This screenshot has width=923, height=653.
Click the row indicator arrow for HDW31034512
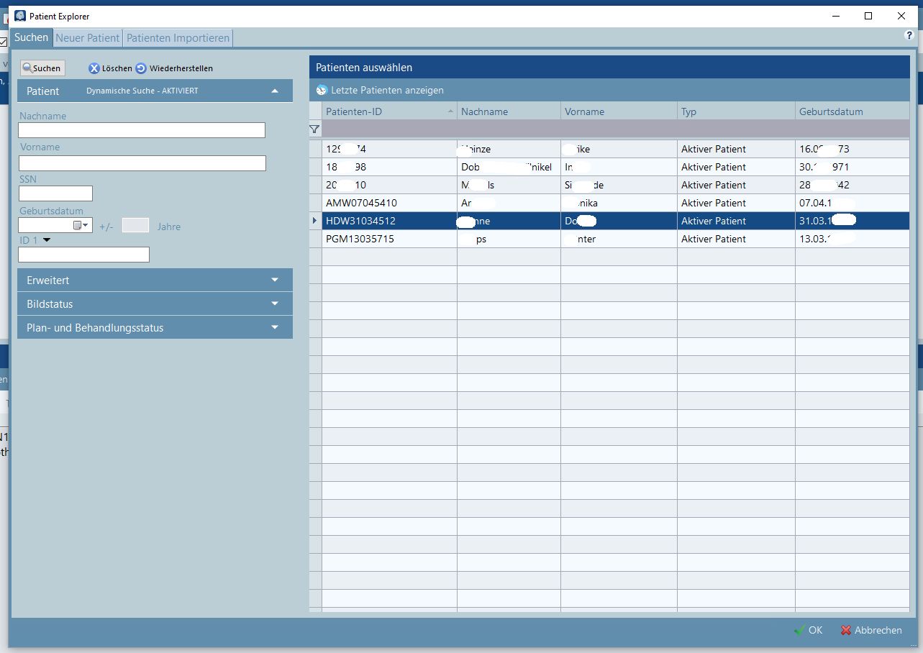[x=314, y=221]
